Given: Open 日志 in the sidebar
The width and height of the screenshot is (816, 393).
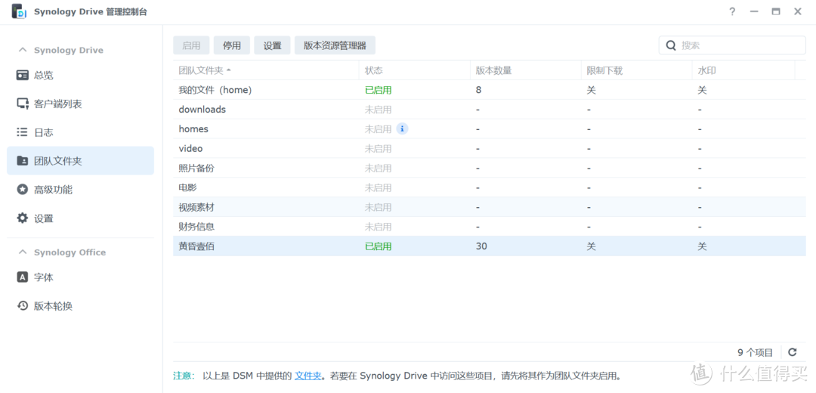Looking at the screenshot, I should (x=80, y=132).
